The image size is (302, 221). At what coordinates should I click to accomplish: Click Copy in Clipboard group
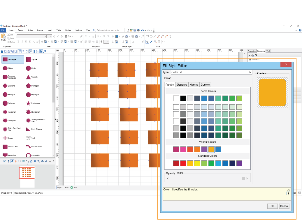point(11,38)
